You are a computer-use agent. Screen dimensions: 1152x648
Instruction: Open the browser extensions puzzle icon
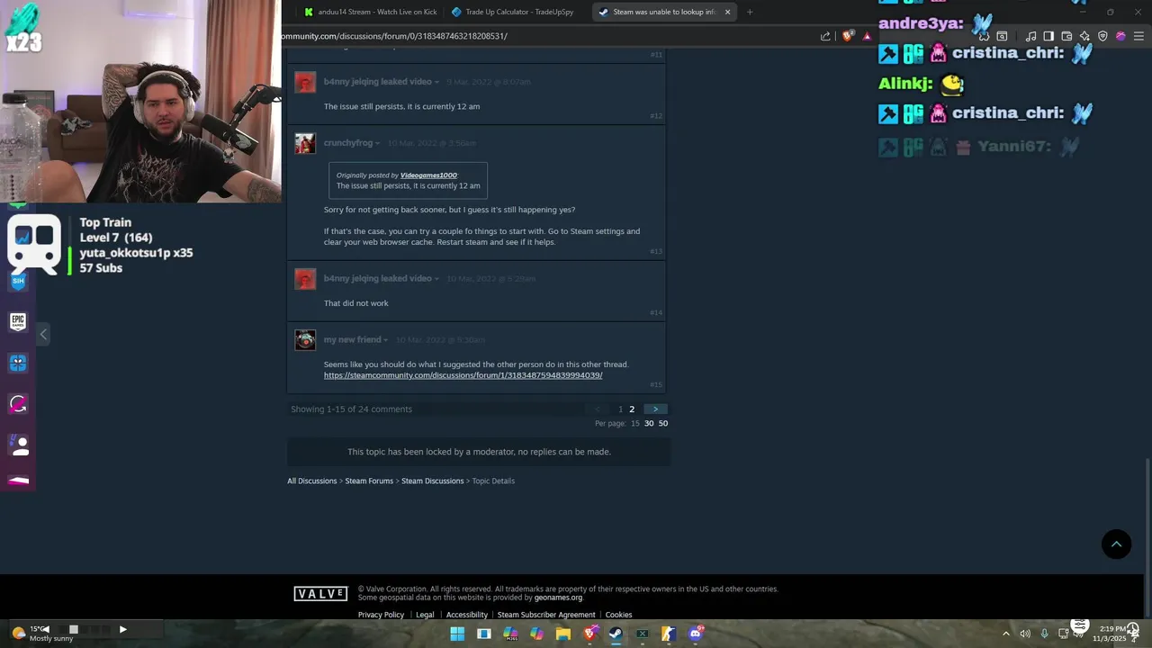(984, 36)
